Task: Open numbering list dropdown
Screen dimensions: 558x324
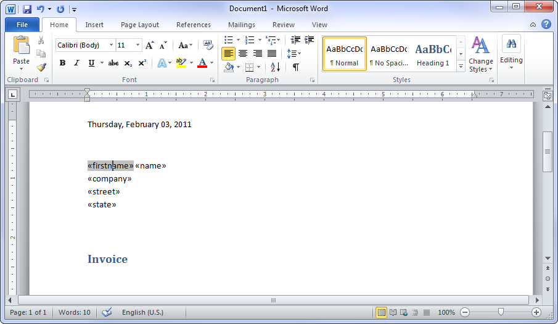Action: tap(260, 40)
